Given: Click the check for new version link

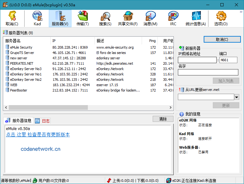Looking at the screenshot, I should click(38, 135).
